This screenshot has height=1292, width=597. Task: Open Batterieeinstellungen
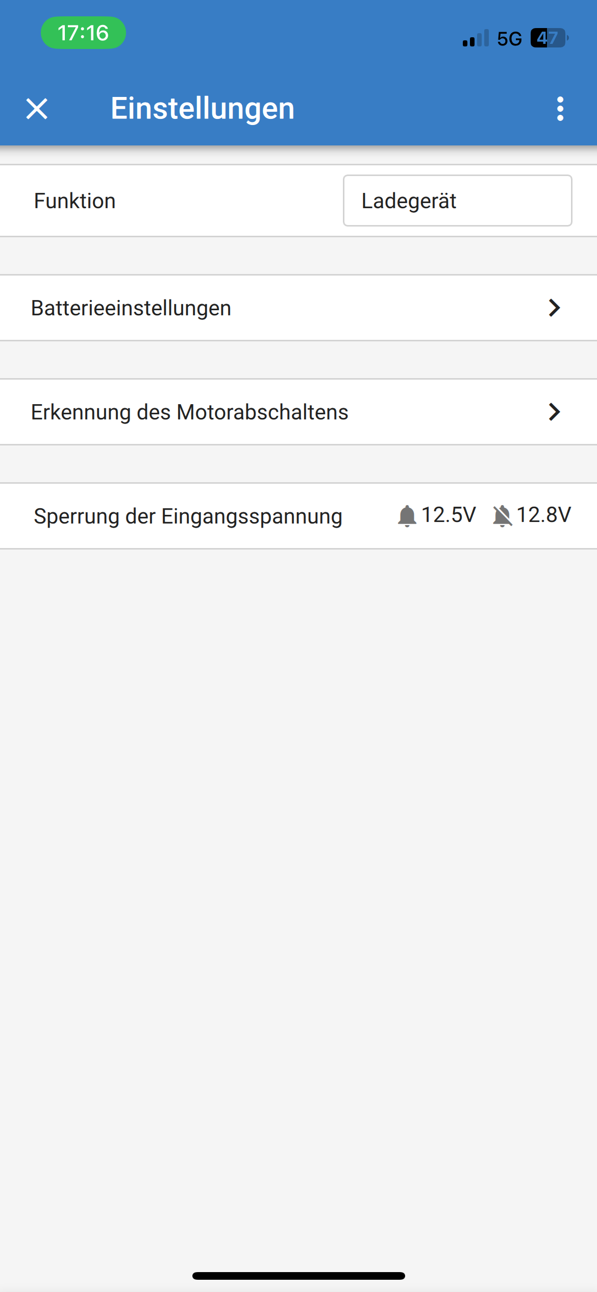click(132, 308)
